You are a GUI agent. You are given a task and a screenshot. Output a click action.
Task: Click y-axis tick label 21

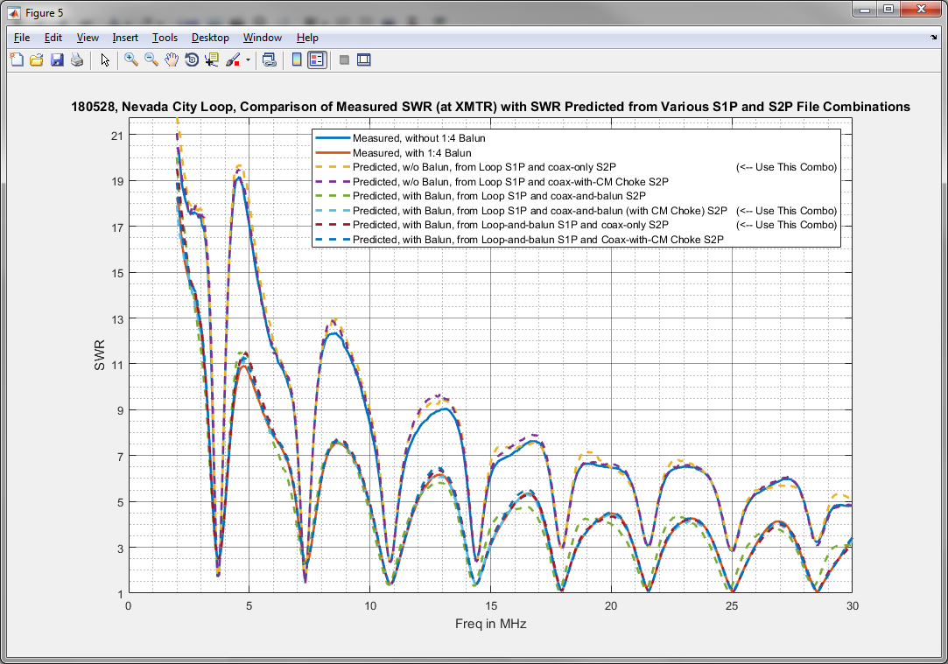coord(116,136)
